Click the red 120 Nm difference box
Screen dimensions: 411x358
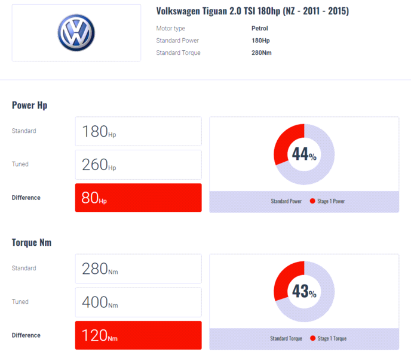click(x=139, y=335)
